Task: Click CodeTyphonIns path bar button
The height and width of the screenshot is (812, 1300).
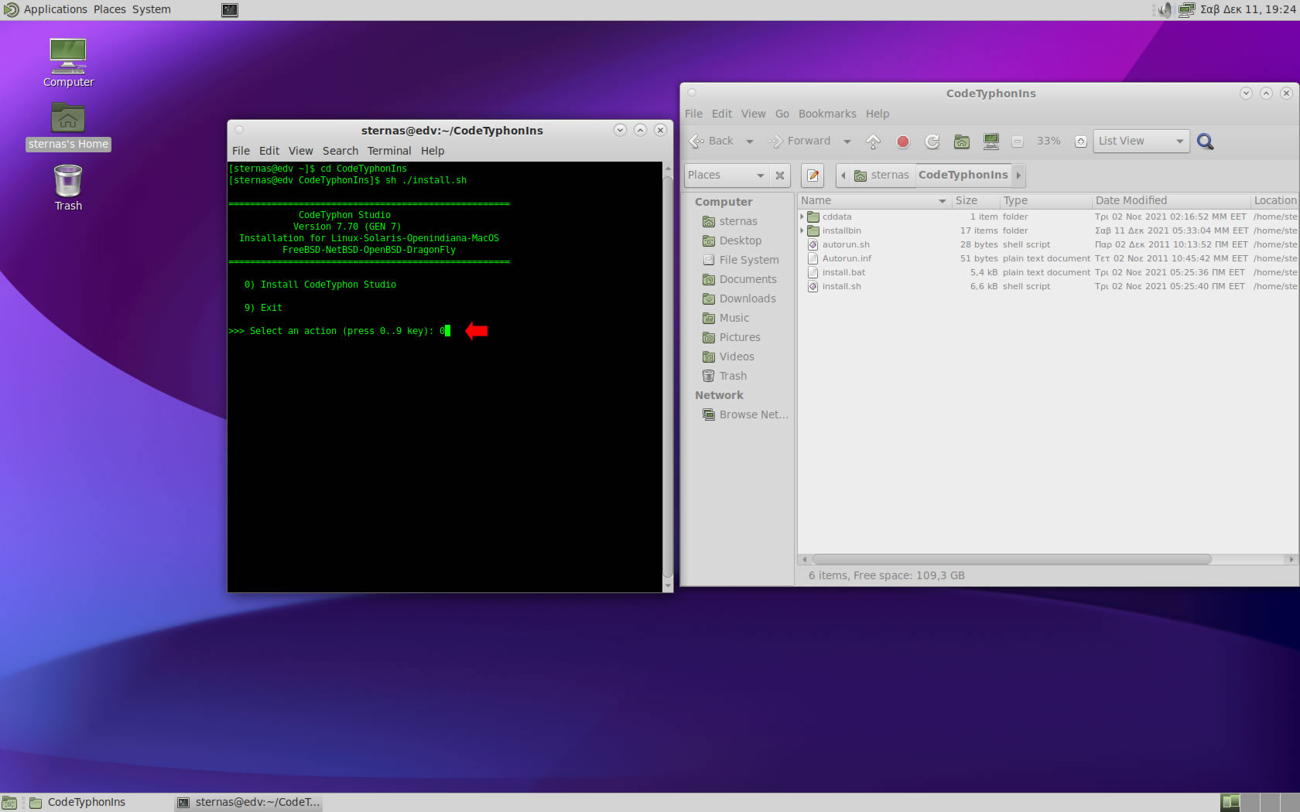Action: coord(963,176)
